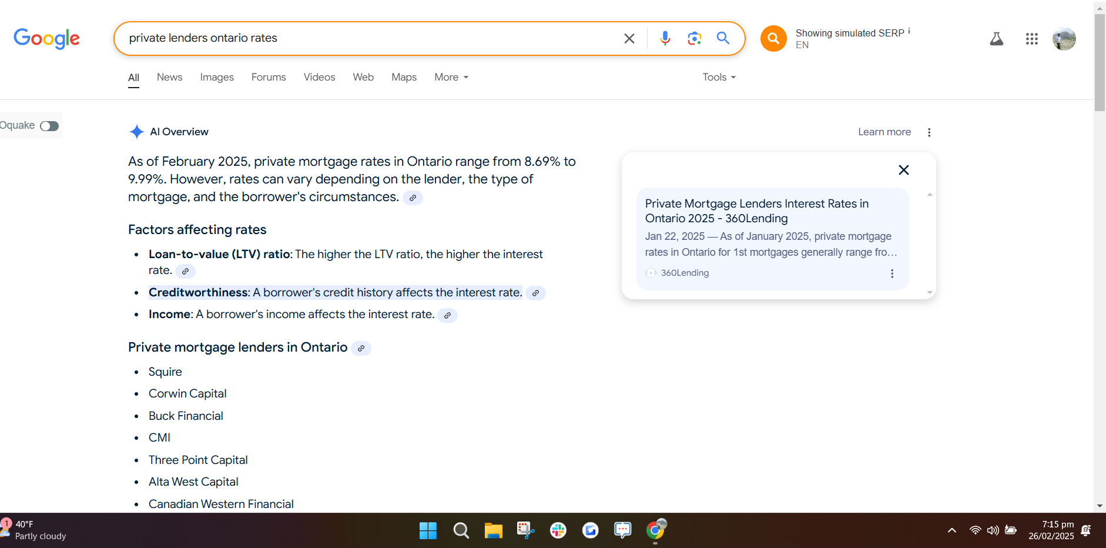This screenshot has height=548, width=1106.
Task: Open Windows Start menu
Action: [428, 530]
